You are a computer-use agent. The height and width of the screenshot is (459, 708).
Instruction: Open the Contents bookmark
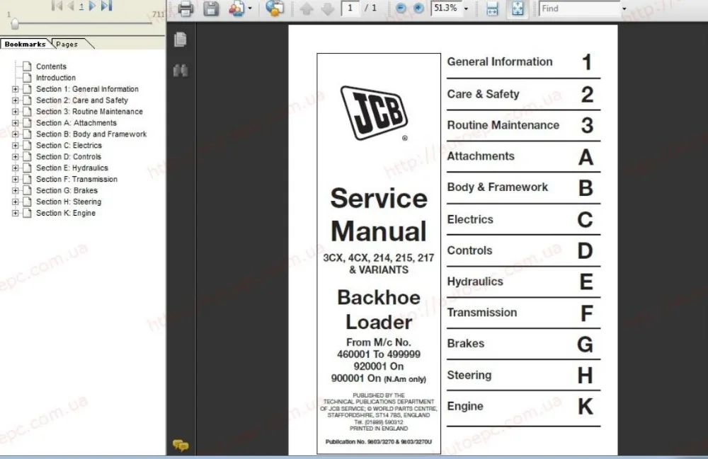[51, 66]
